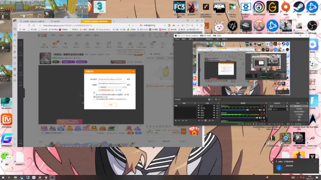Toggle the orange switch in Douyu toolbar
This screenshot has width=321, height=180.
pos(55,44)
